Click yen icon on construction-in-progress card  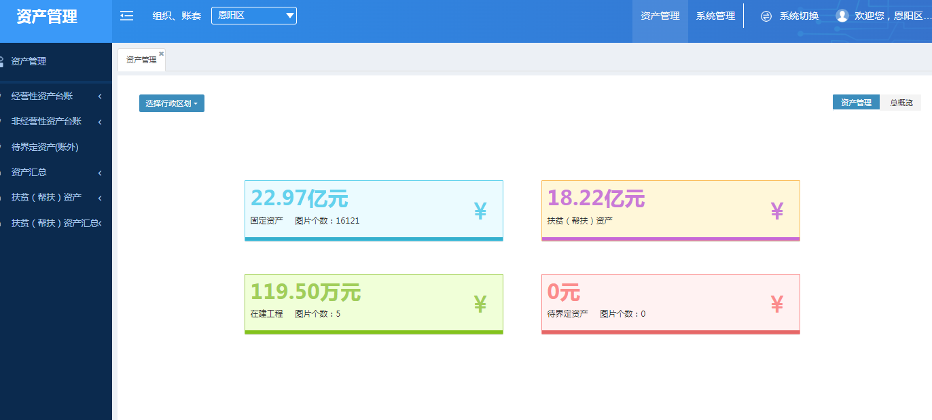480,304
